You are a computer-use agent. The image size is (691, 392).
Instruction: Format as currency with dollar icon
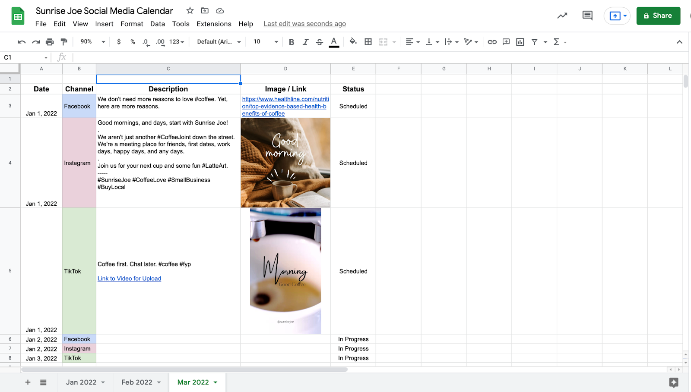coord(119,42)
